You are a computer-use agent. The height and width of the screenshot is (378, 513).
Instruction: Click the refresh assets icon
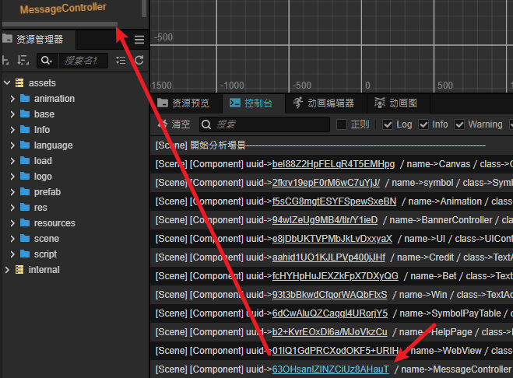(x=139, y=60)
